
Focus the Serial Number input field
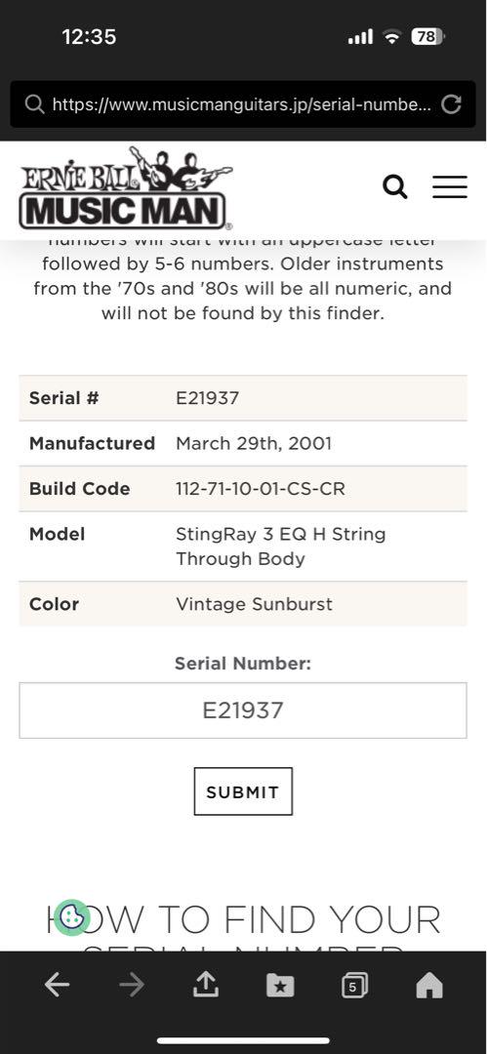click(x=243, y=710)
